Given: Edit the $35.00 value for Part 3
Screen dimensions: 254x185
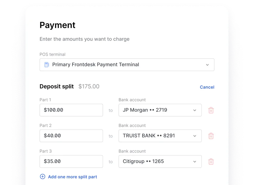Looking at the screenshot, I should (x=71, y=161).
